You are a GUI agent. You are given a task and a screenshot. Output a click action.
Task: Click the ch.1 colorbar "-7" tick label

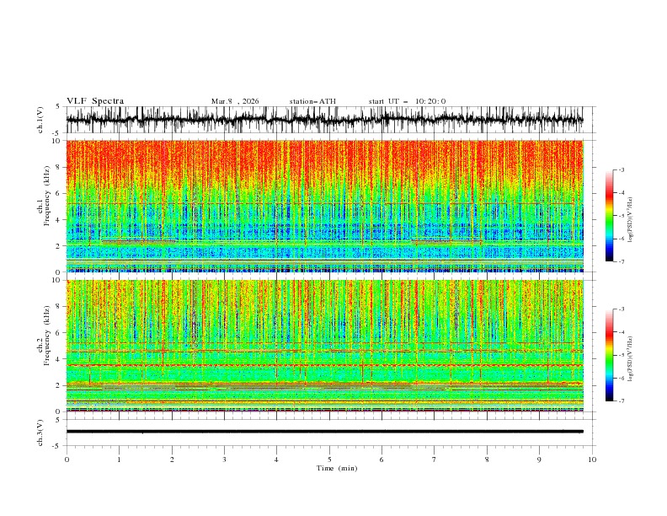[x=622, y=262]
